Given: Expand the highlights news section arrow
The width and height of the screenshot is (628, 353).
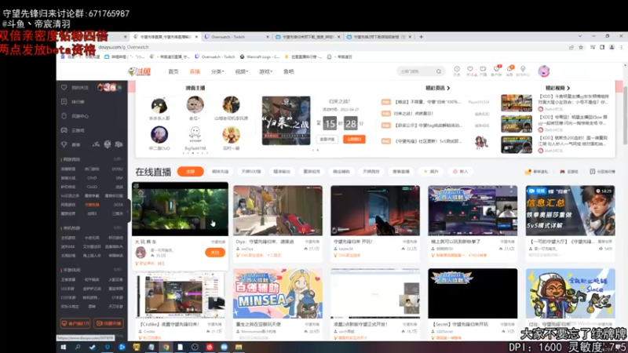Looking at the screenshot, I should 448,88.
